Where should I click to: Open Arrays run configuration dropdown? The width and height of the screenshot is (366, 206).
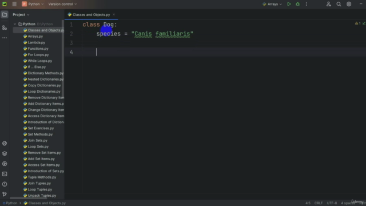coord(272,4)
